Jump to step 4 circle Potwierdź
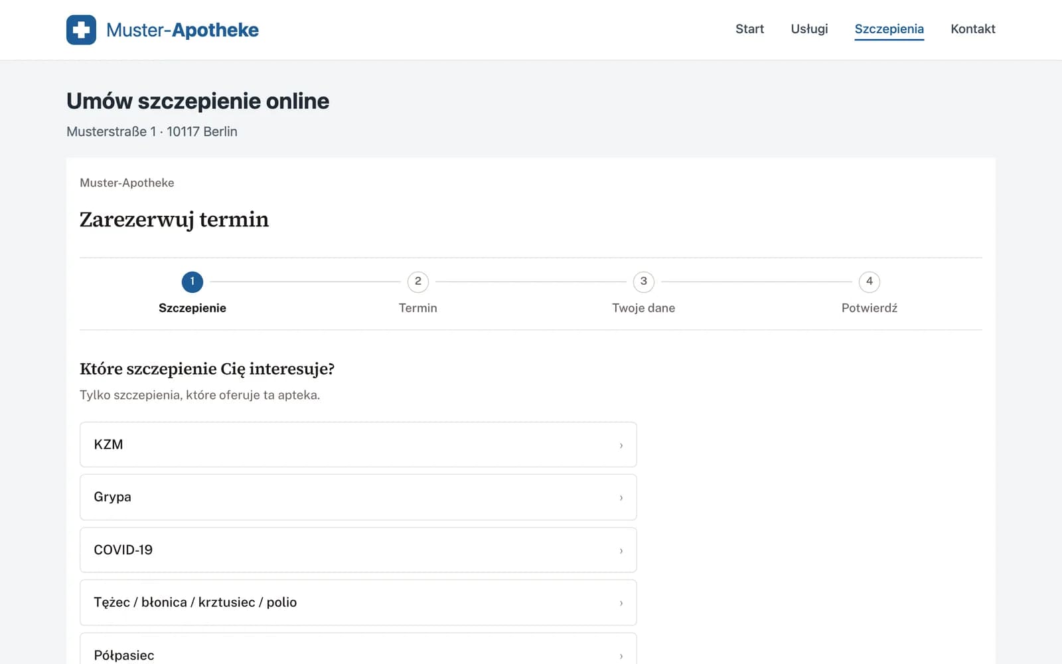The width and height of the screenshot is (1062, 664). 870,282
